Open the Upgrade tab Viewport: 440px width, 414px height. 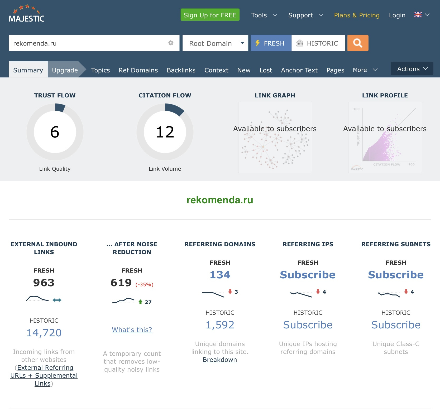(x=65, y=70)
